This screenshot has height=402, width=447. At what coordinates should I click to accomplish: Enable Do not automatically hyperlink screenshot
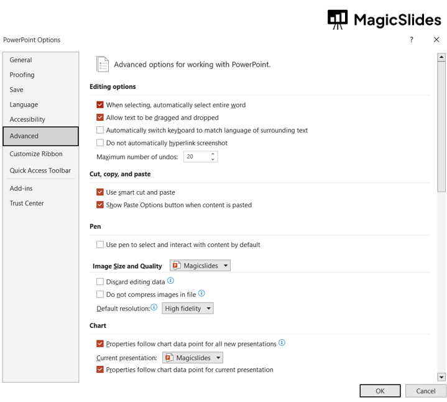coord(100,143)
